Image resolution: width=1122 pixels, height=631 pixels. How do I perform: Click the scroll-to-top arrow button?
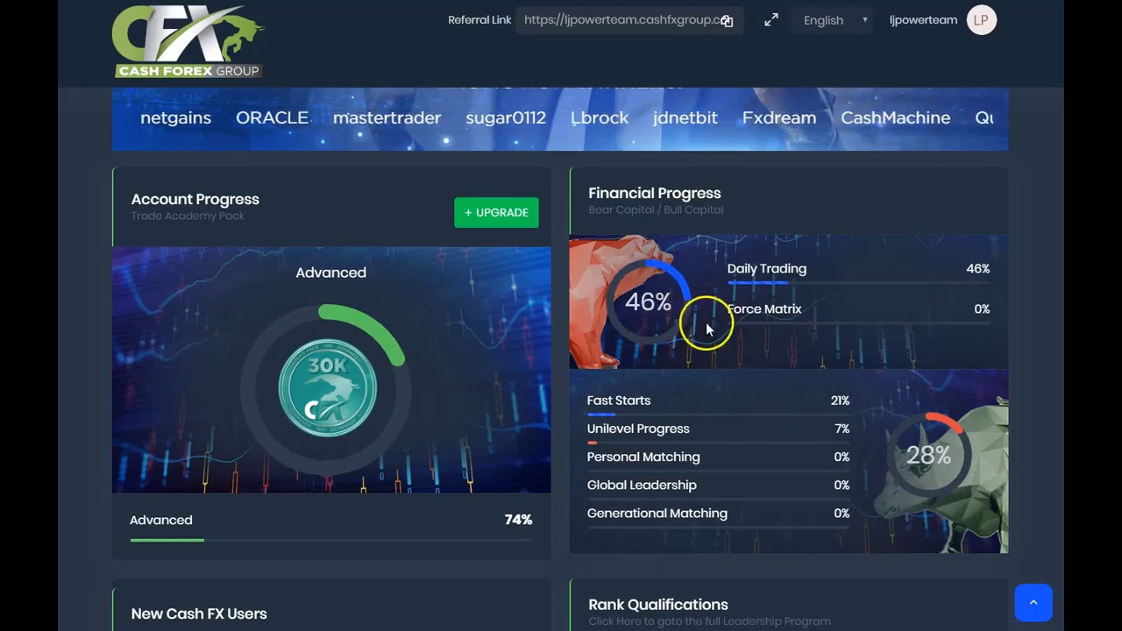click(1033, 602)
